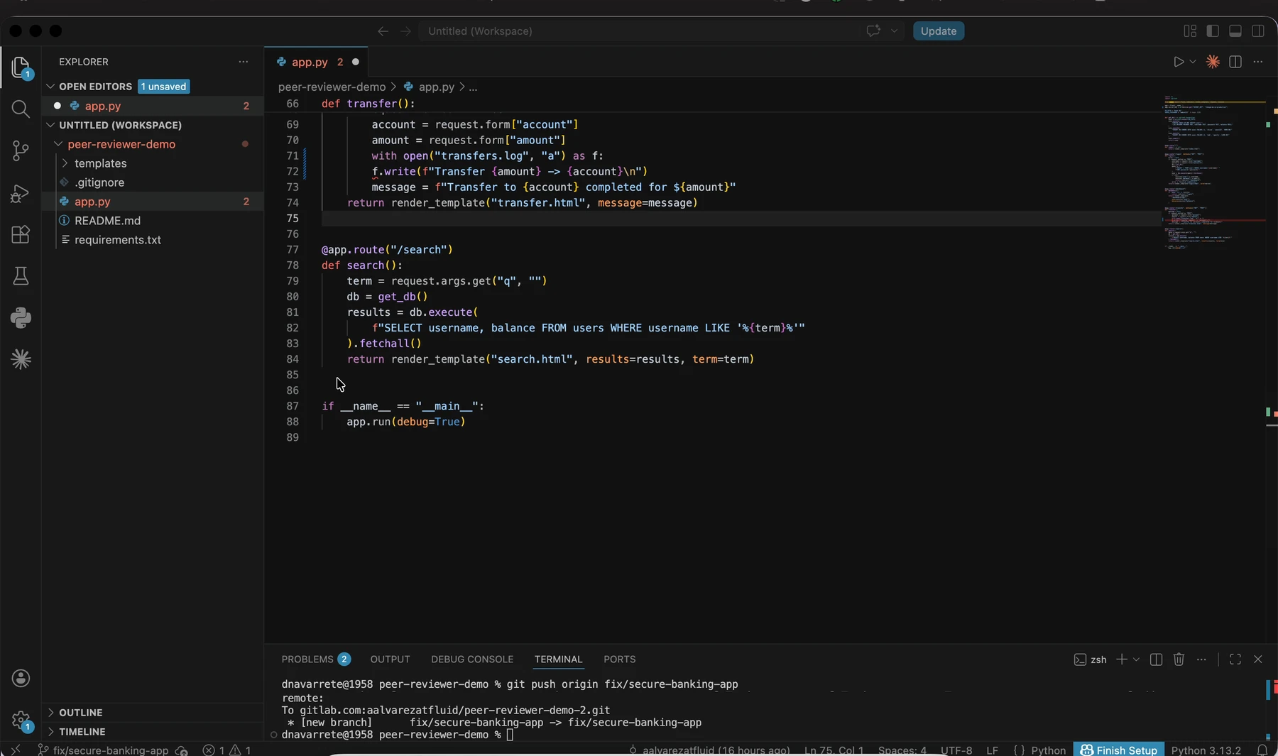This screenshot has height=756, width=1278.
Task: Open the launch profile dropdown beside plus
Action: coord(1136,659)
